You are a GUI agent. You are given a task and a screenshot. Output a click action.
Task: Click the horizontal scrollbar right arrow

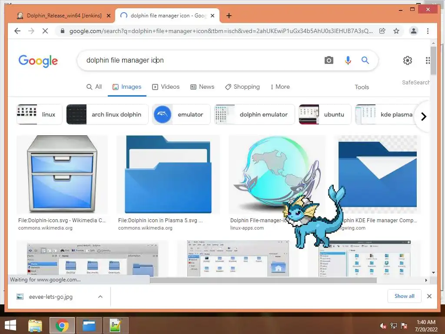[426, 281]
